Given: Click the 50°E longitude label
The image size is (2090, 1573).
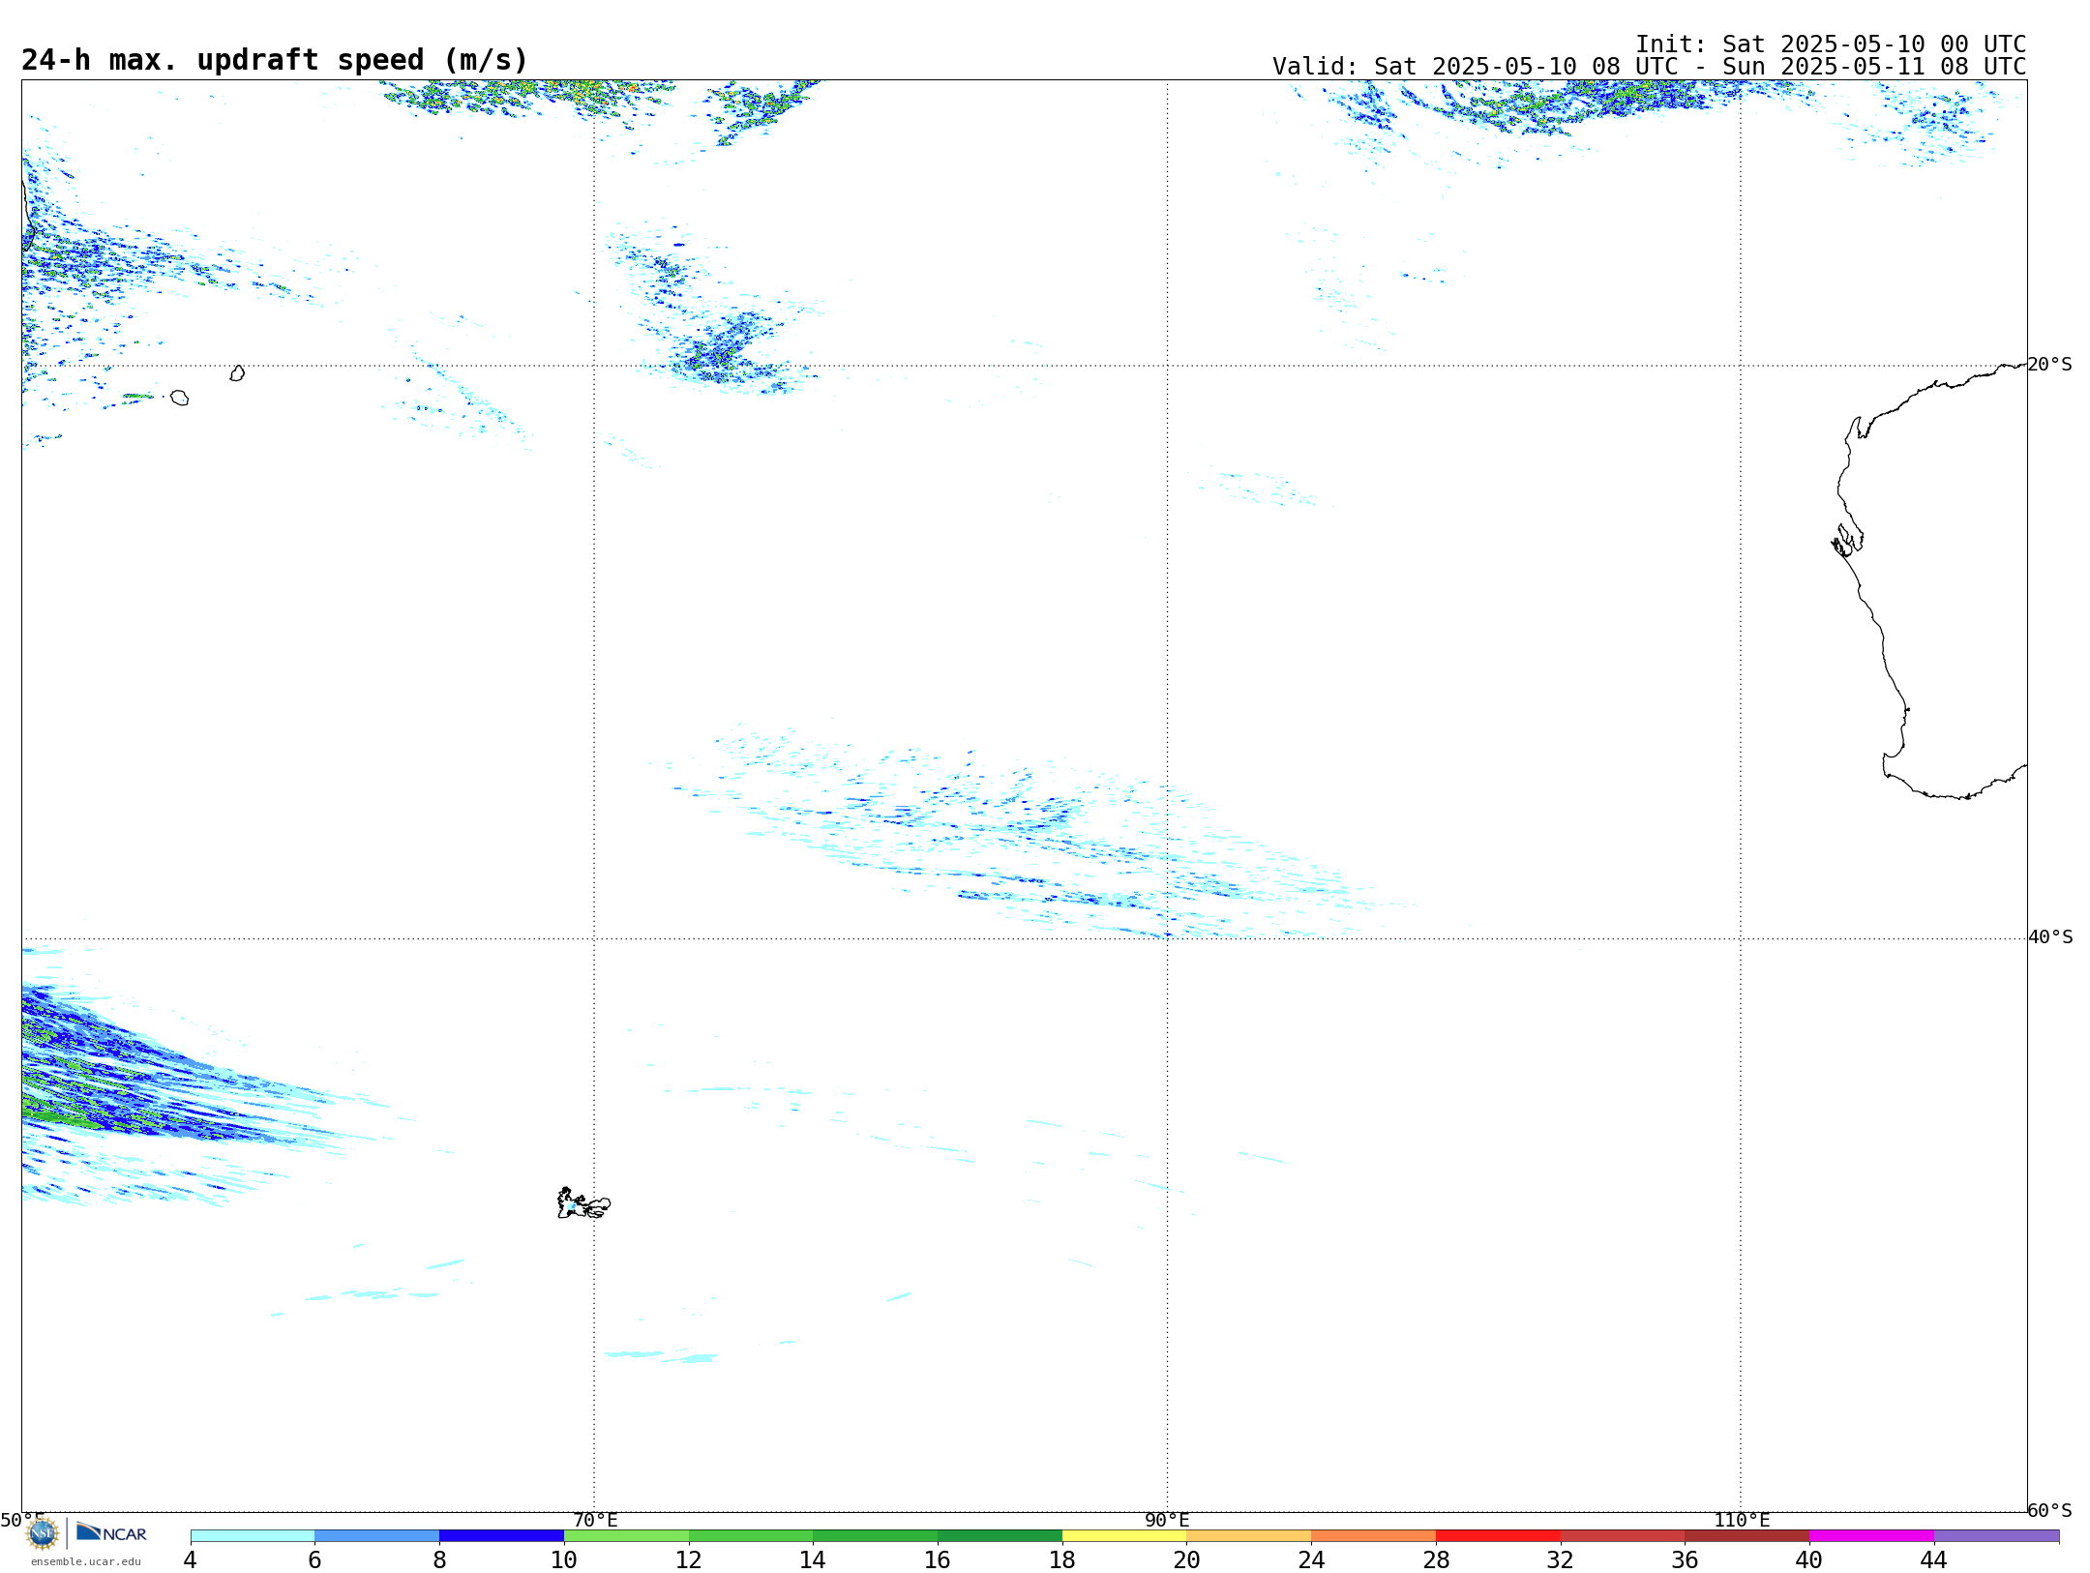Looking at the screenshot, I should 22,1520.
